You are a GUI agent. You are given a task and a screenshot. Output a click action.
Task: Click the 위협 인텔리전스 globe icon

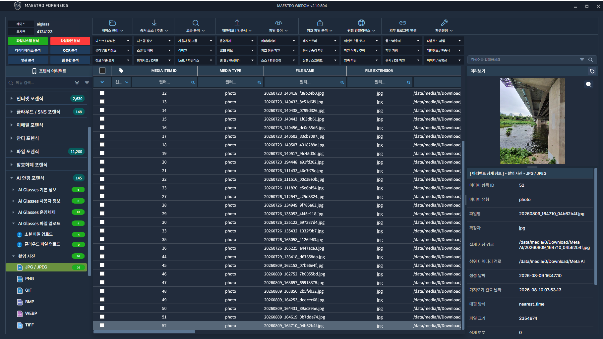(361, 23)
